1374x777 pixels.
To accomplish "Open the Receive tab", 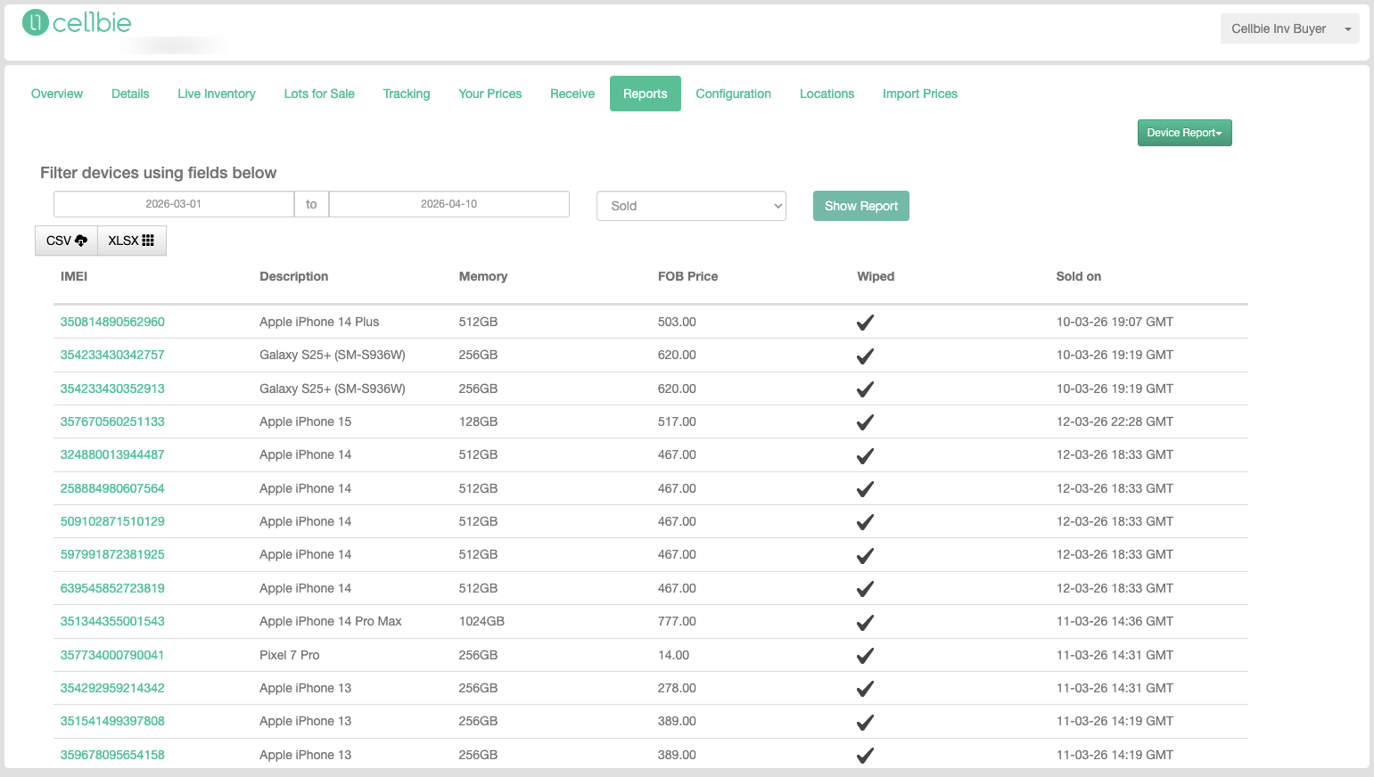I will (x=572, y=94).
